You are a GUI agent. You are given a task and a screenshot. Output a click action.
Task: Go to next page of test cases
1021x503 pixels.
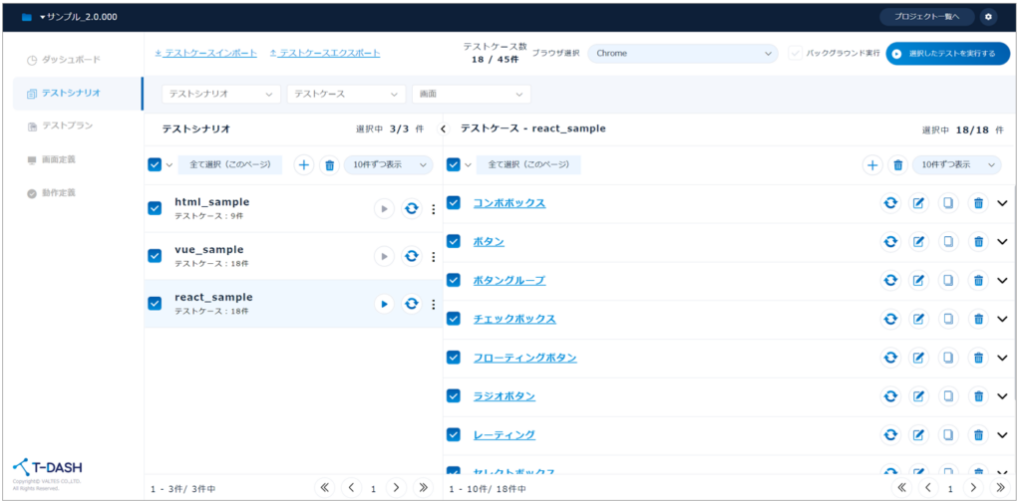pos(974,488)
